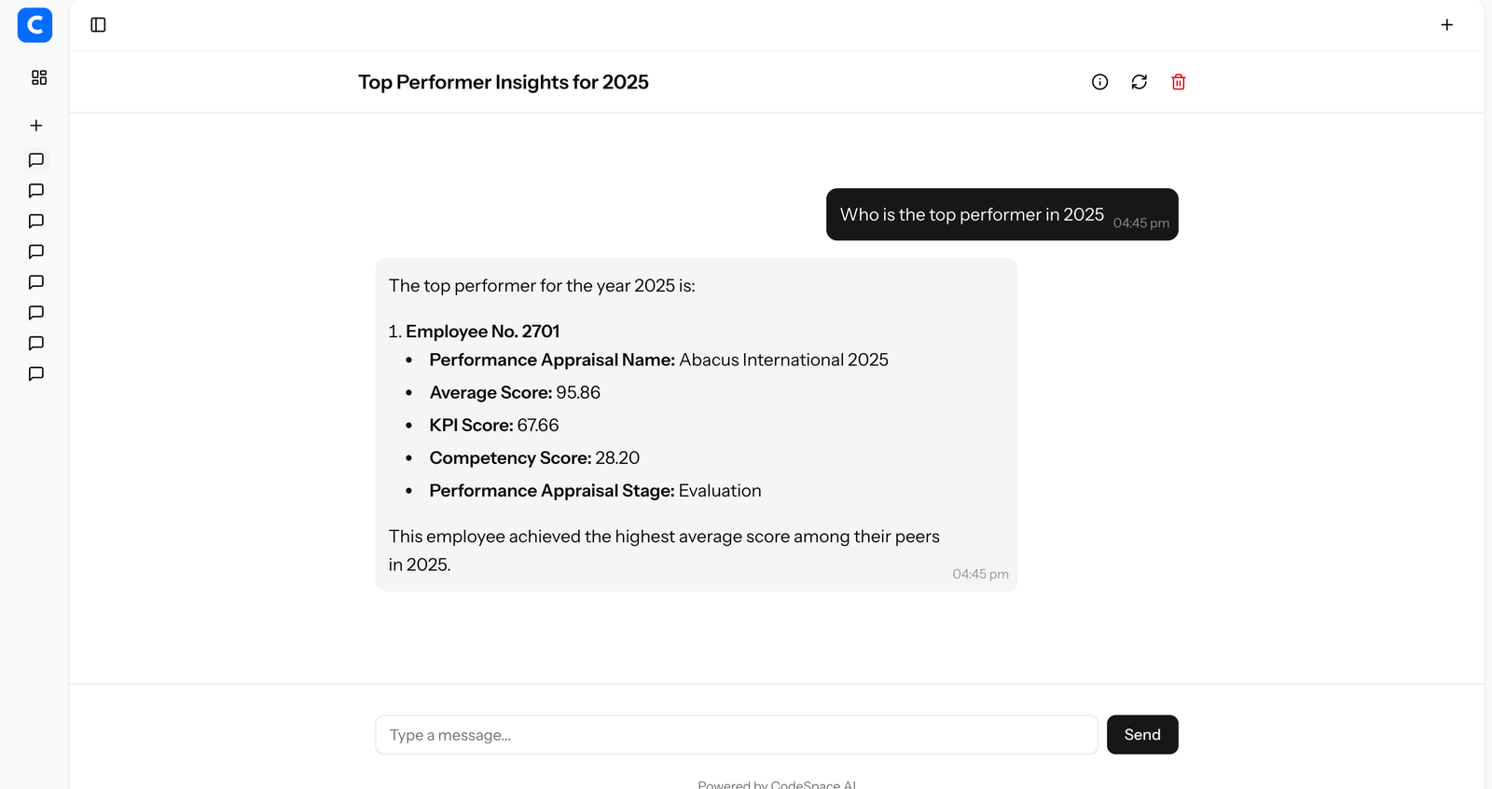Focus the Type a message field
The height and width of the screenshot is (789, 1492).
click(736, 735)
